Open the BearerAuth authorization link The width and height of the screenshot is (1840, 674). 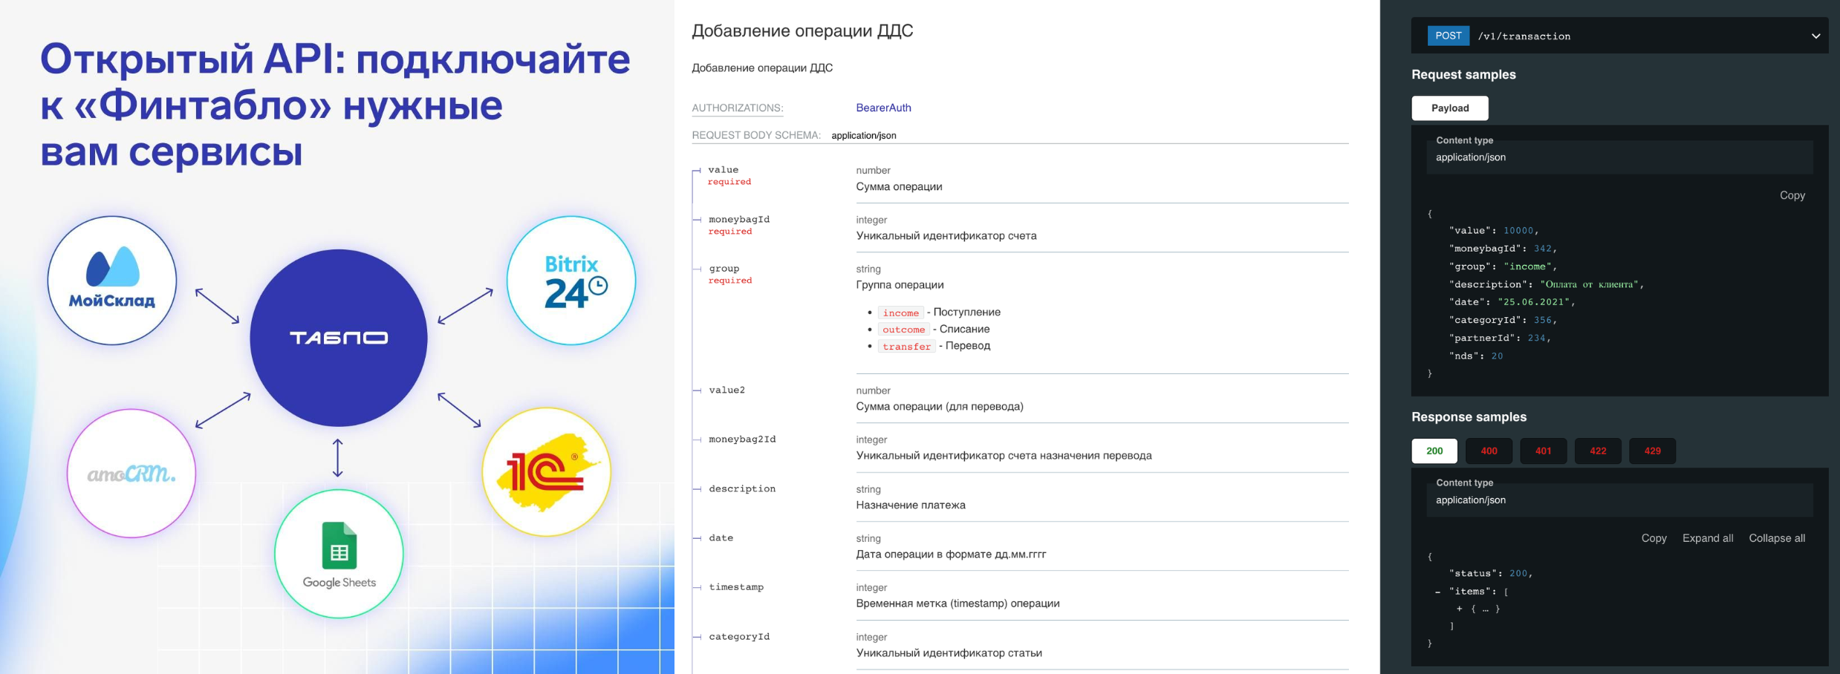pyautogui.click(x=883, y=108)
